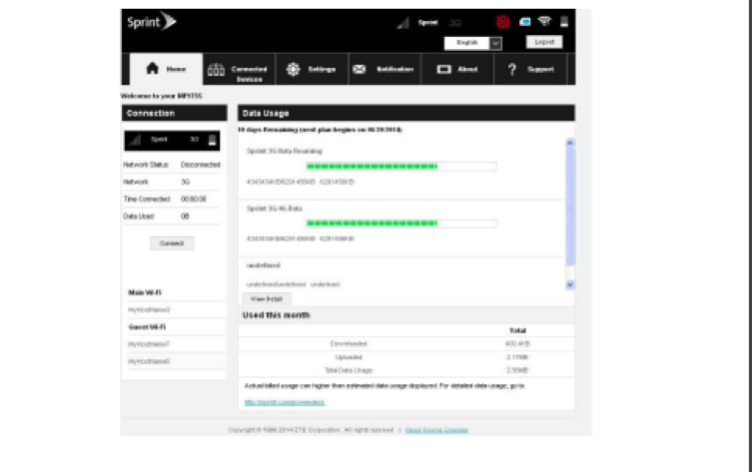Click the battery icon in the header
This screenshot has width=752, height=472.
(564, 22)
